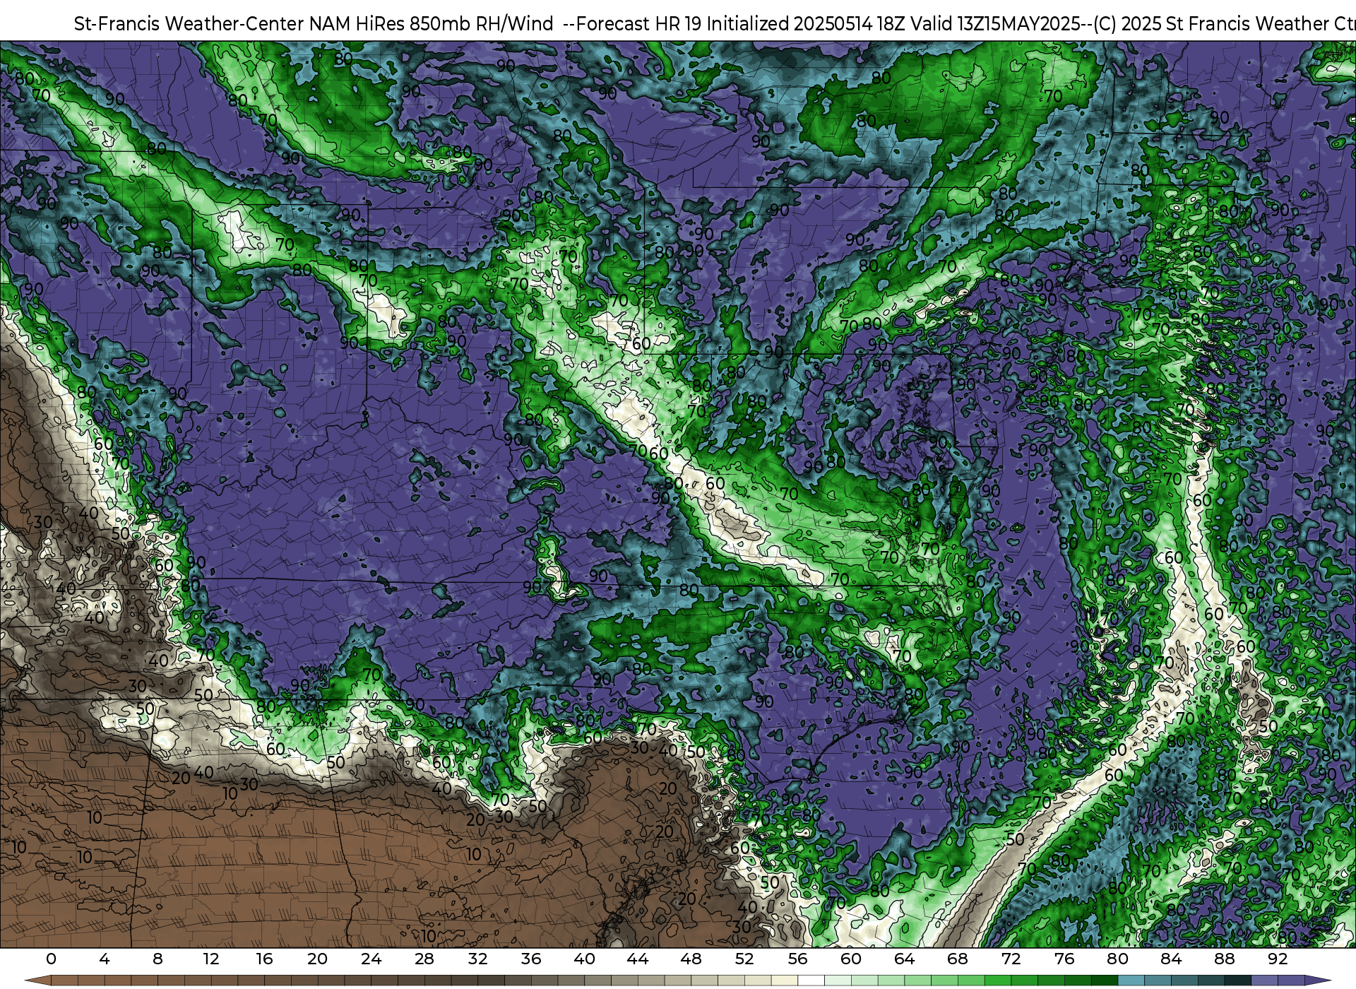Click the colorbar tick label 84
Viewport: 1356px width, 989px height.
tap(1171, 959)
